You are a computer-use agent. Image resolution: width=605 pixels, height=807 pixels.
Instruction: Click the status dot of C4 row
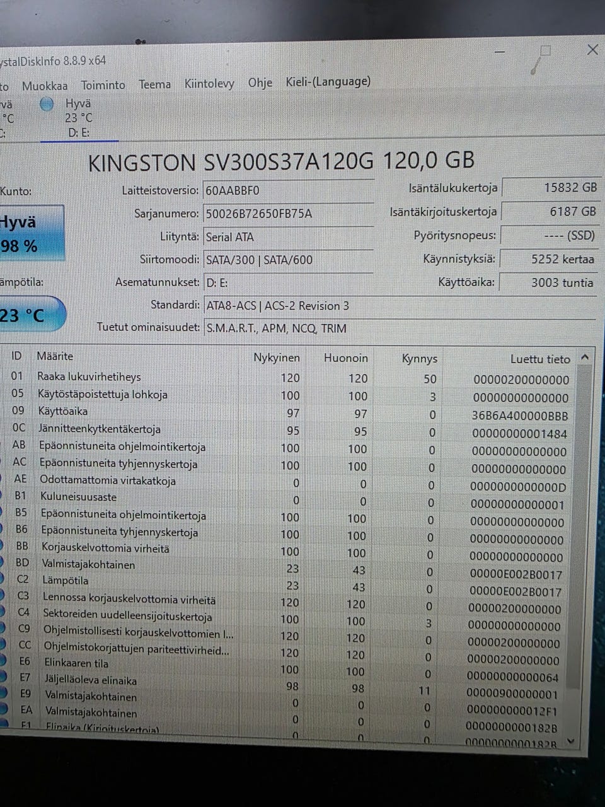click(3, 612)
